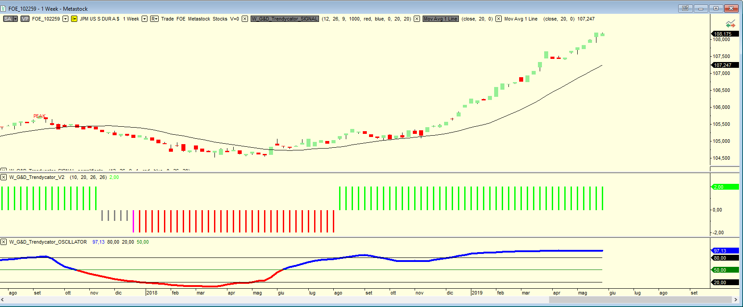Open the SA dropdown menu
743x307 pixels.
(x=15, y=19)
